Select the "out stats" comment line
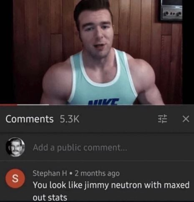 tap(50, 197)
